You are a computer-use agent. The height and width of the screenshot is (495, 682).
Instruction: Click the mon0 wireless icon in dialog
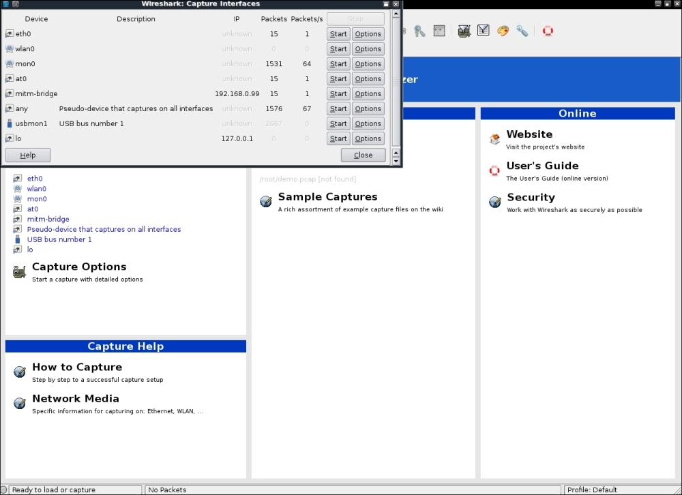(10, 63)
